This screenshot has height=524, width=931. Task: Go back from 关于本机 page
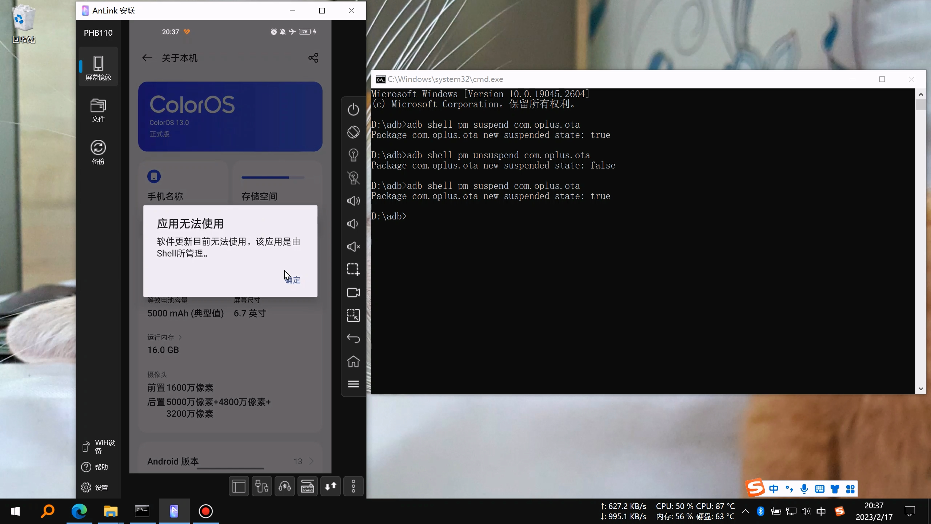point(147,58)
